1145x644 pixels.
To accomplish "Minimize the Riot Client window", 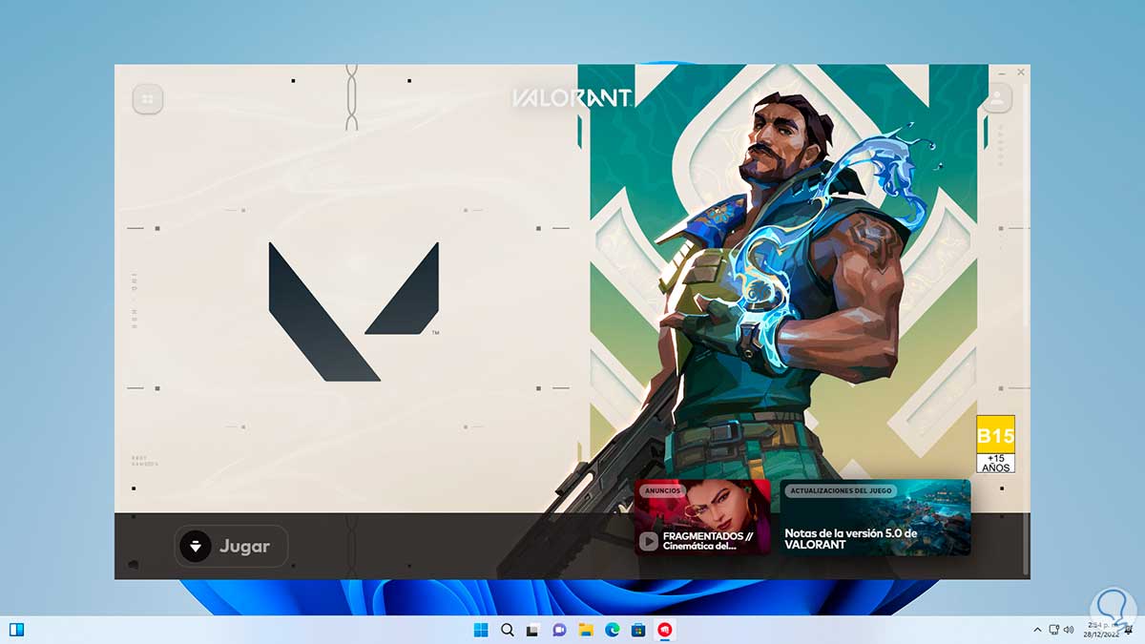I will [x=1003, y=72].
